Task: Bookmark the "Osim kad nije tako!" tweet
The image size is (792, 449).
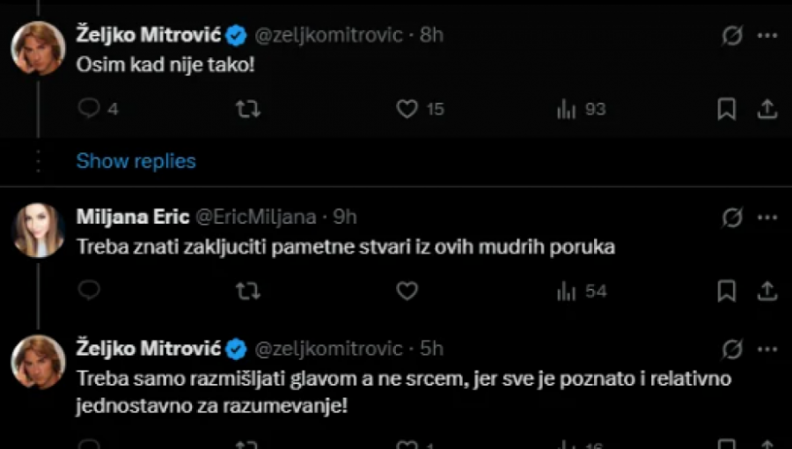Action: click(x=726, y=109)
